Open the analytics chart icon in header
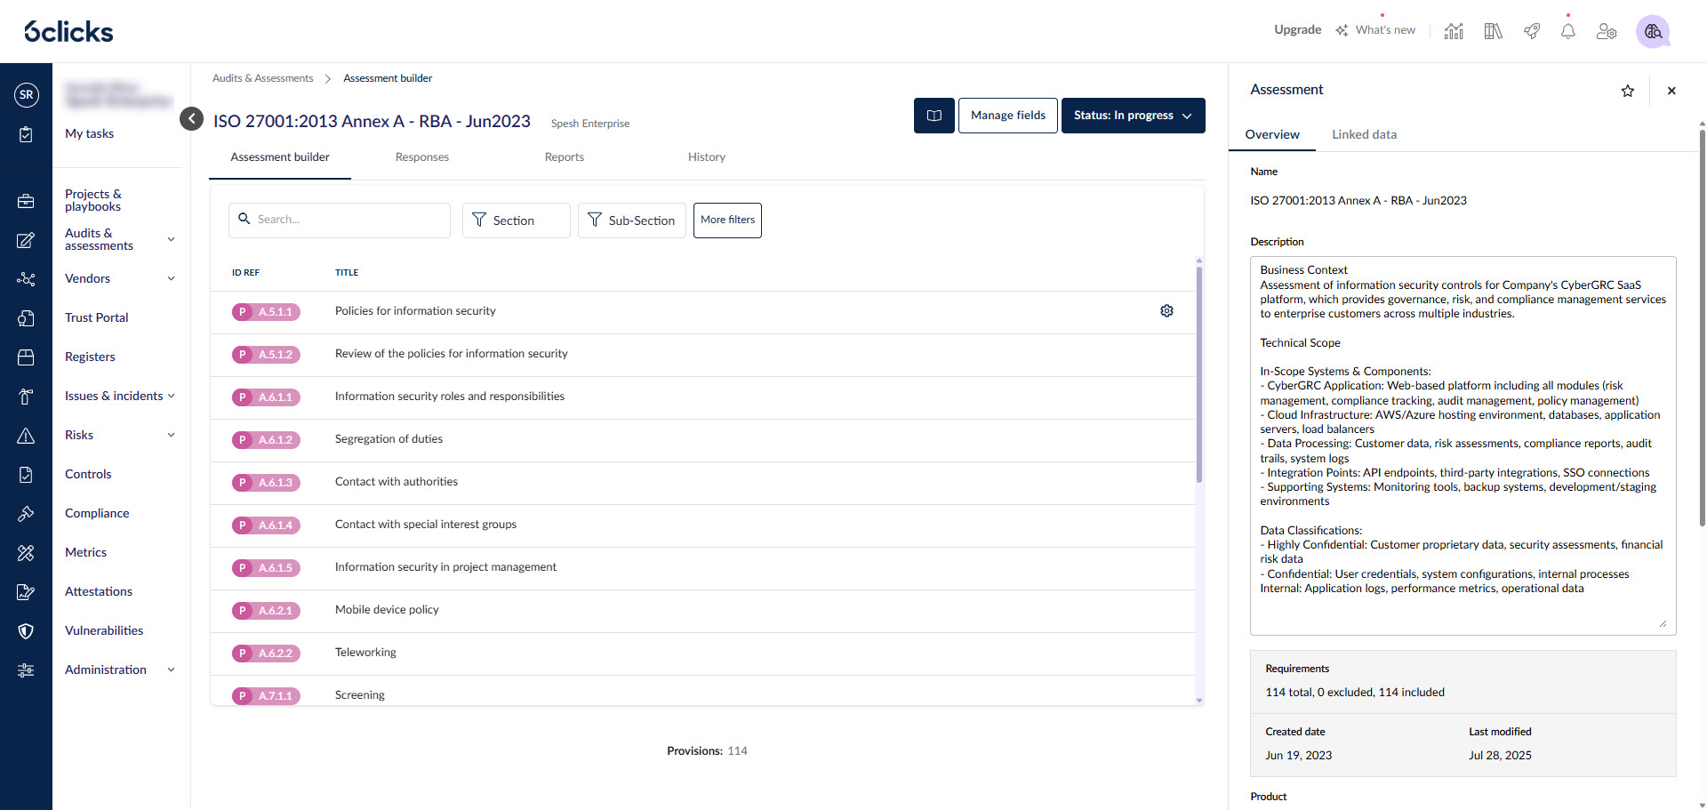Viewport: 1707px width, 810px height. (1454, 31)
